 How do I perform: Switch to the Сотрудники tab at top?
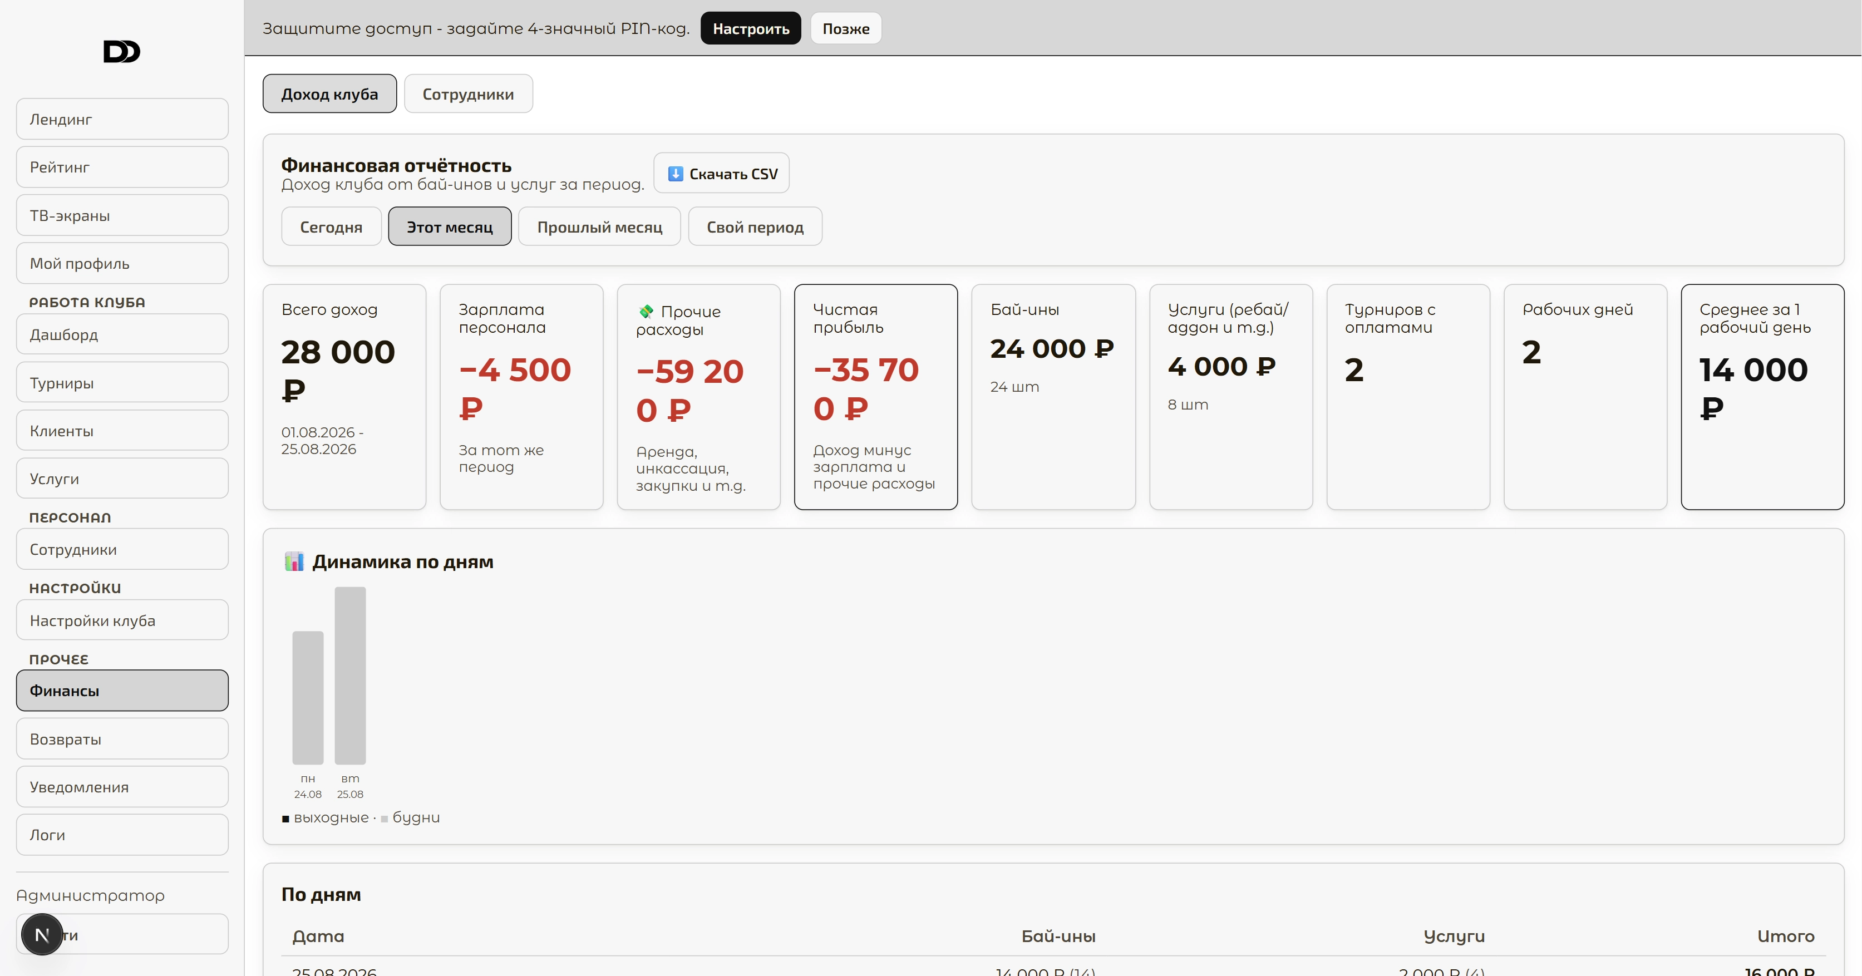coord(467,93)
